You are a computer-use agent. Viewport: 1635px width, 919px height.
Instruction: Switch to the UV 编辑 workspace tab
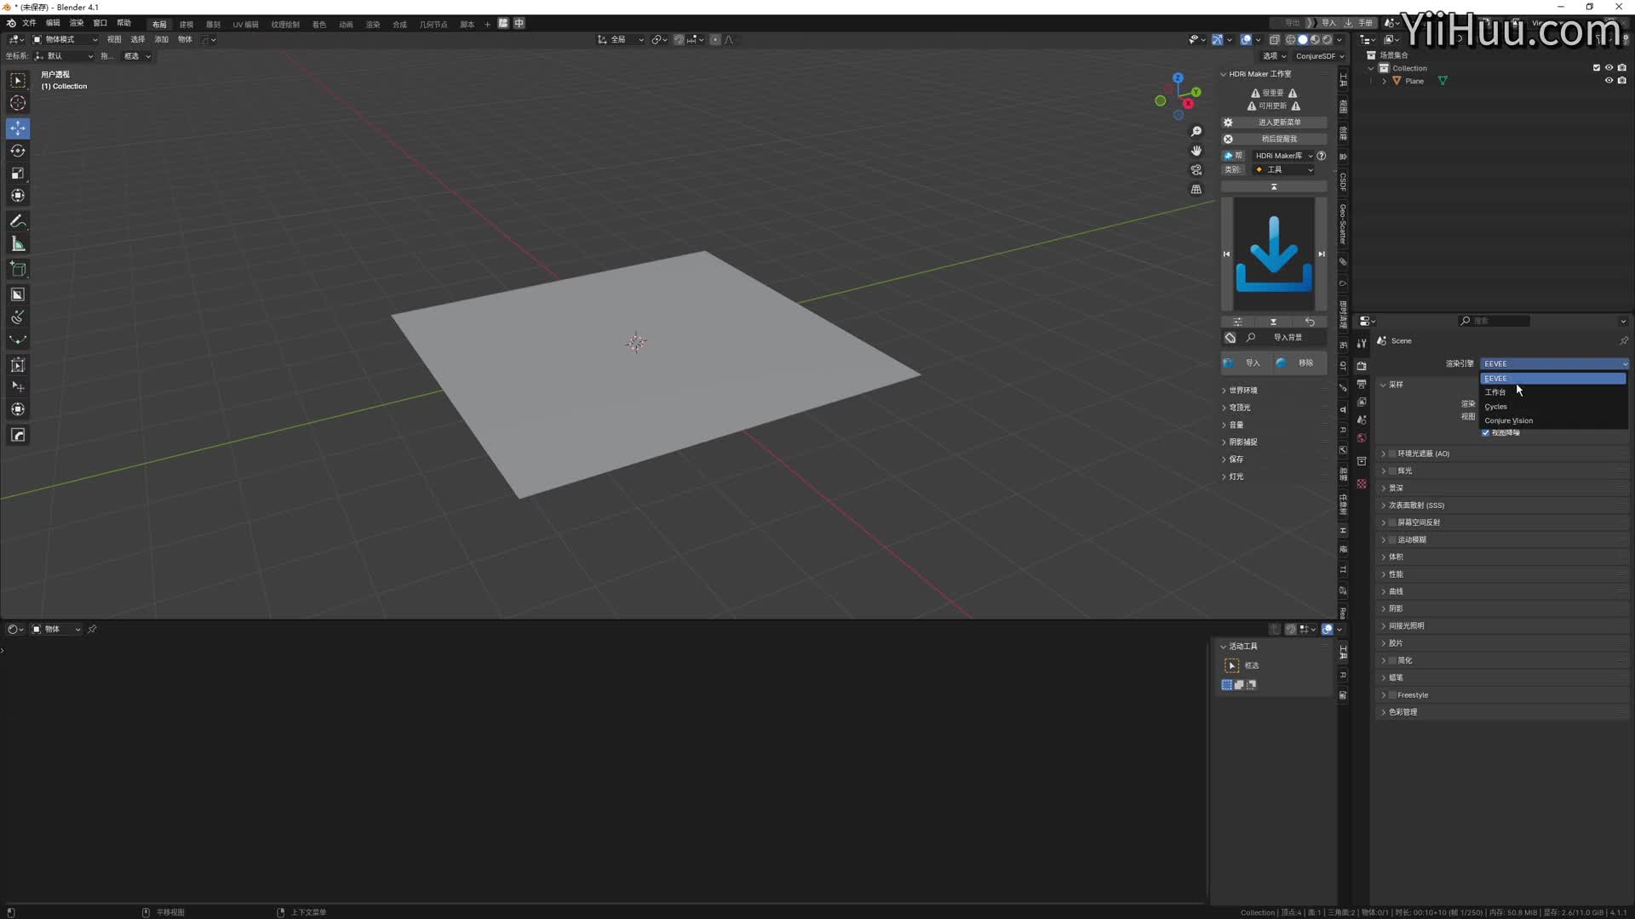click(x=245, y=24)
